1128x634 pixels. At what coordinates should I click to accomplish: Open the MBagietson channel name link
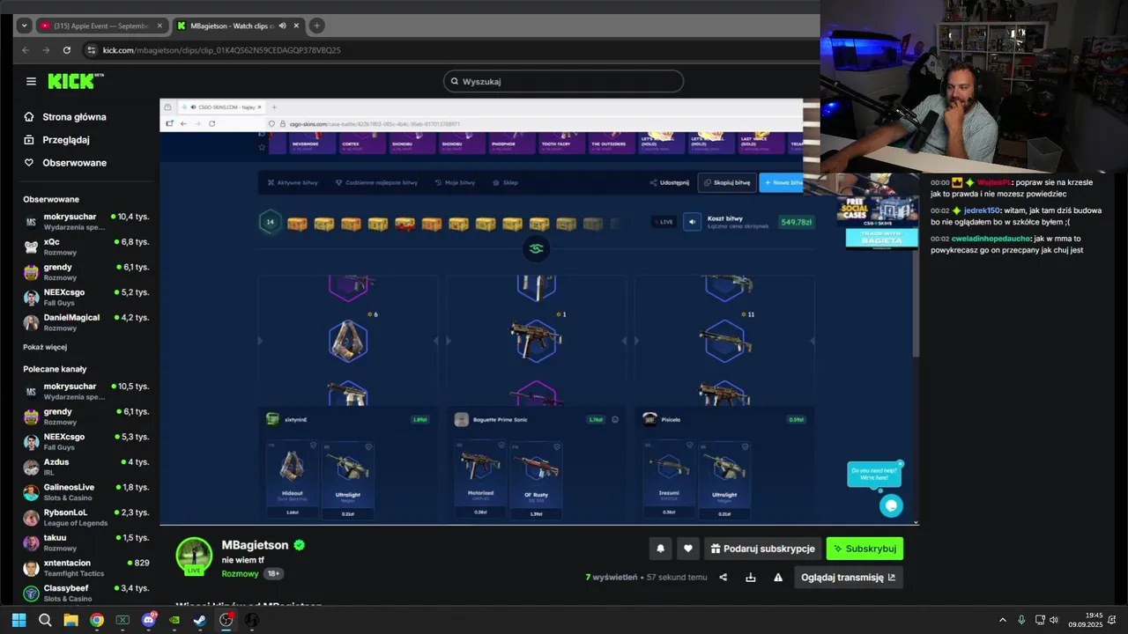click(255, 545)
